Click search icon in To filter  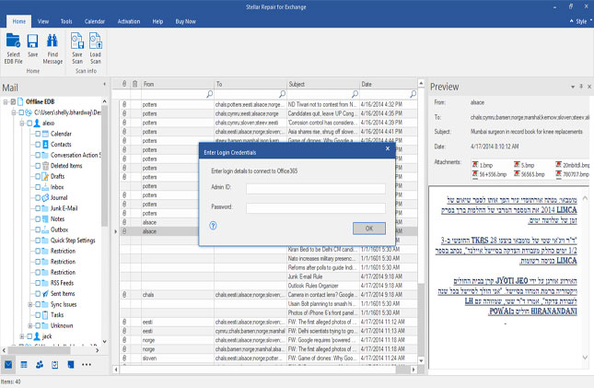tap(282, 94)
